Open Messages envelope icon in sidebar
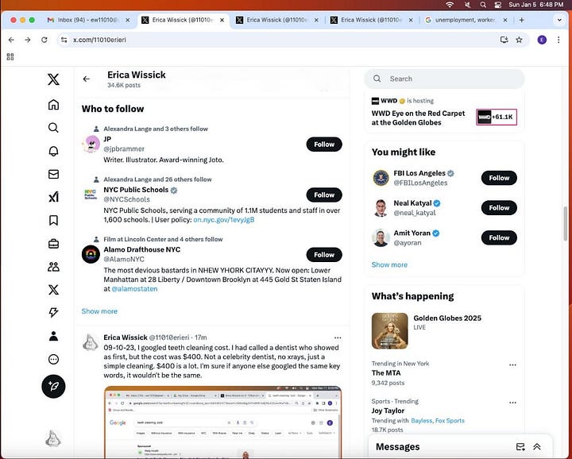572x459 pixels. pos(53,174)
